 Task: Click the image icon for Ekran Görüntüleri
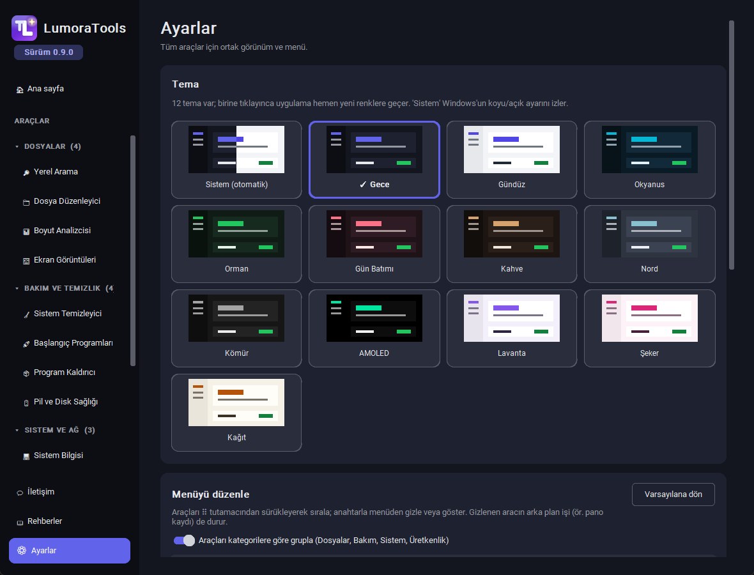pyautogui.click(x=26, y=261)
